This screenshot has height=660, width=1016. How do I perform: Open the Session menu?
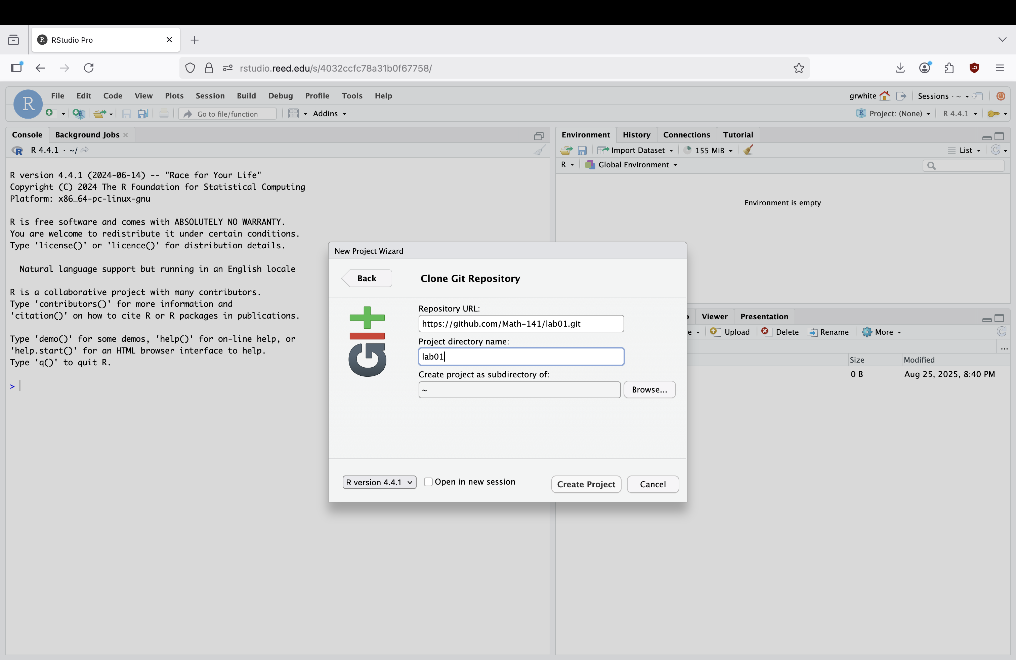(x=210, y=96)
